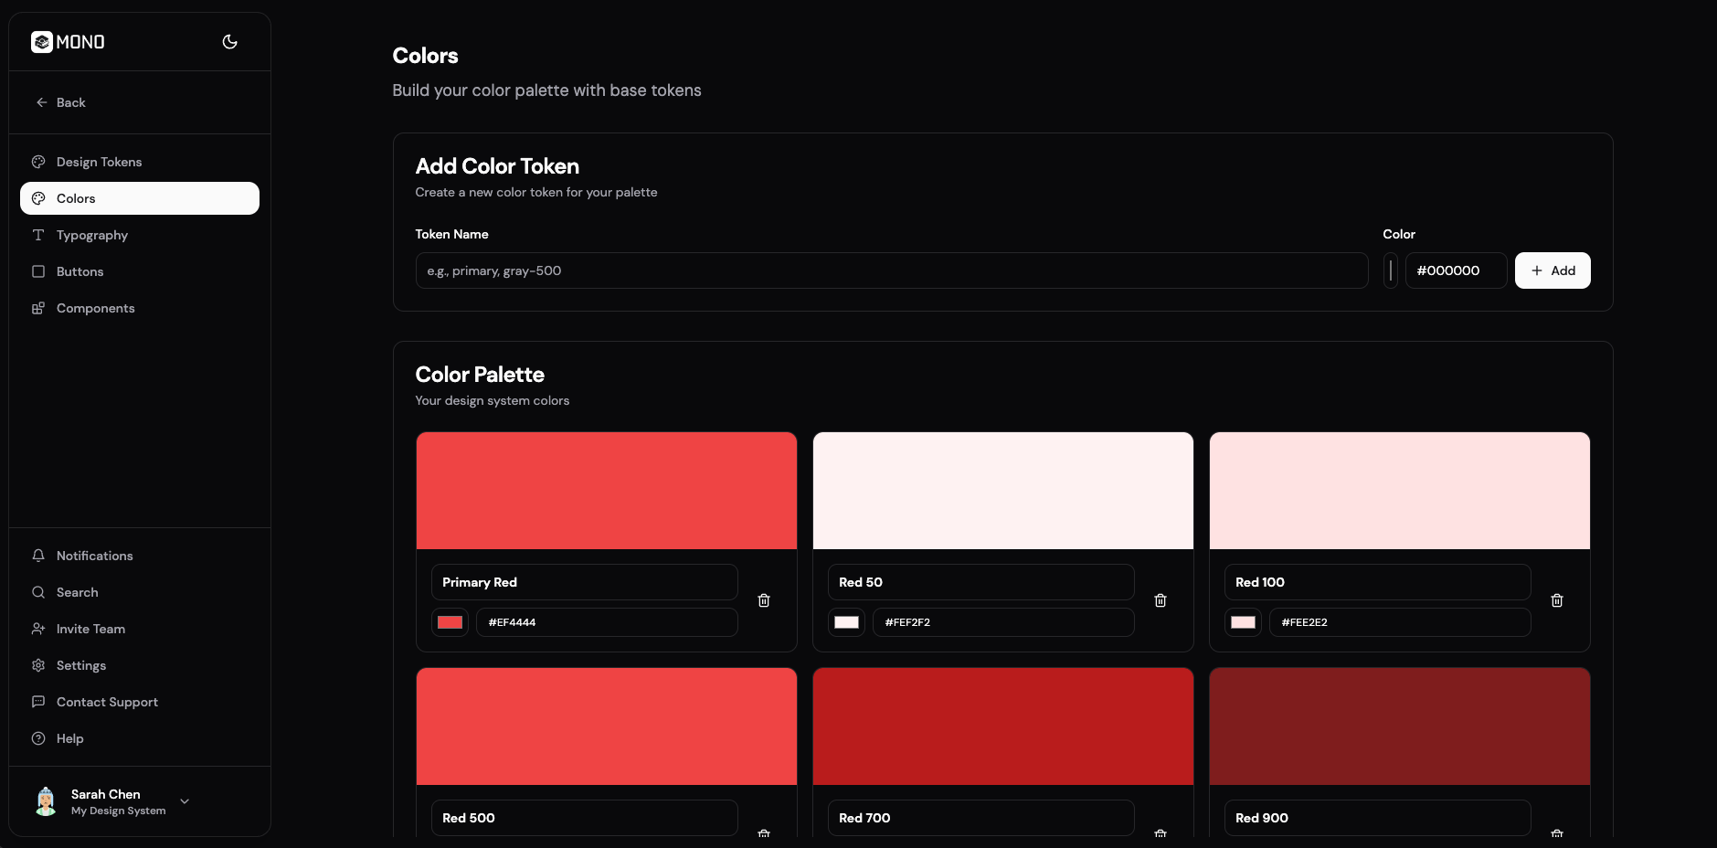Viewport: 1717px width, 848px height.
Task: Click the MONO logo icon
Action: 42,42
